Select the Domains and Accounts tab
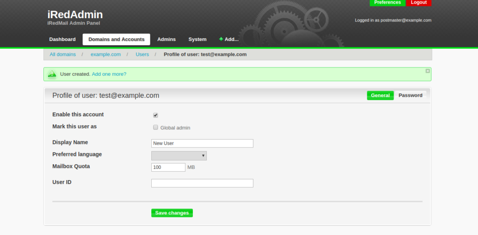Viewport: 478px width, 235px height. (116, 40)
